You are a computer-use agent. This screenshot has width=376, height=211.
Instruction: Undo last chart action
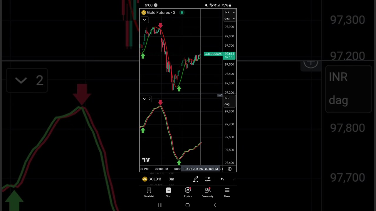(x=222, y=179)
